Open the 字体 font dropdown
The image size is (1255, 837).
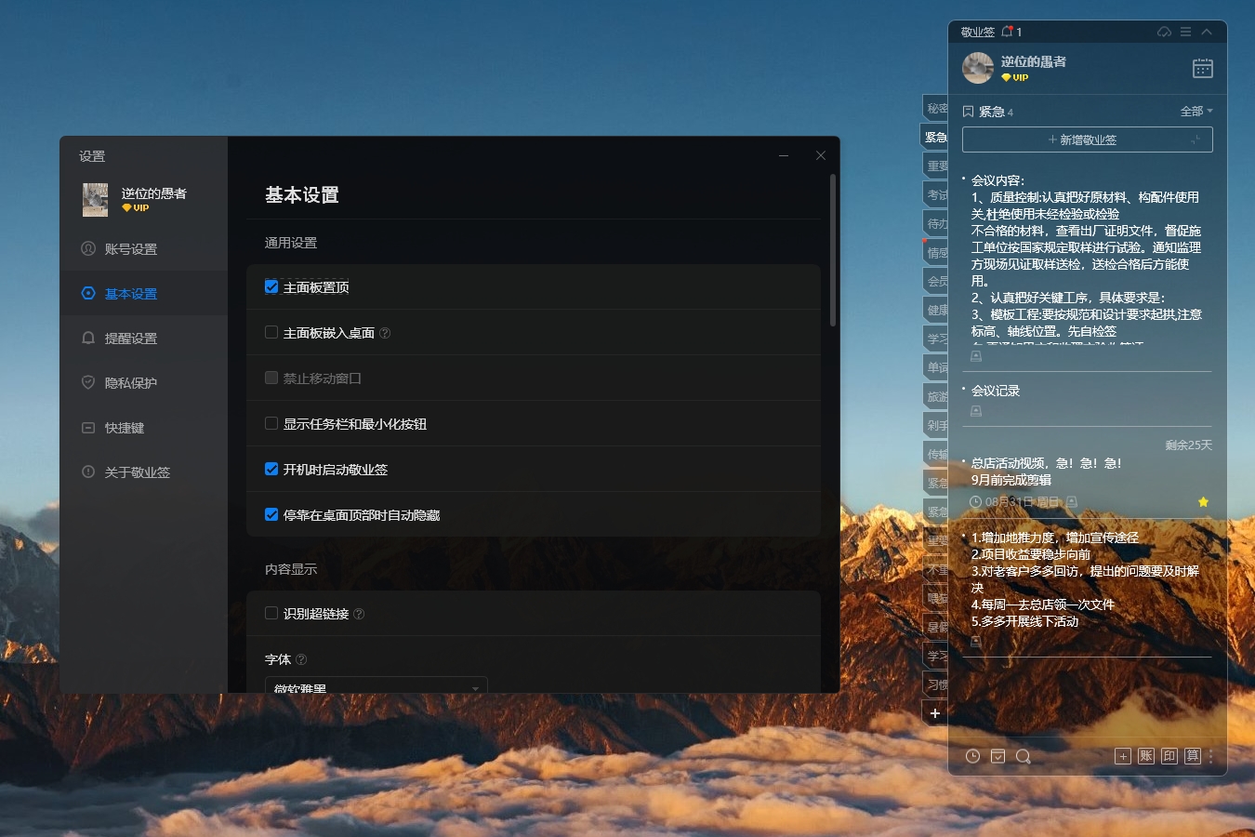tap(376, 684)
